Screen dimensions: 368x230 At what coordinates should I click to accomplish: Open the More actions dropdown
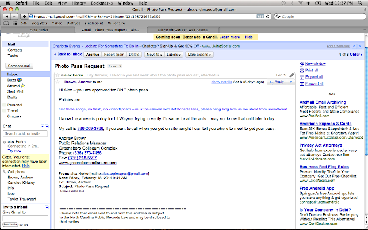pos(200,55)
